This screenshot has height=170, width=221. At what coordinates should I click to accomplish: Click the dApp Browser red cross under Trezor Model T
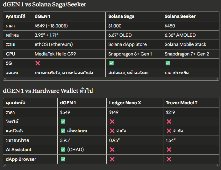point(169,159)
